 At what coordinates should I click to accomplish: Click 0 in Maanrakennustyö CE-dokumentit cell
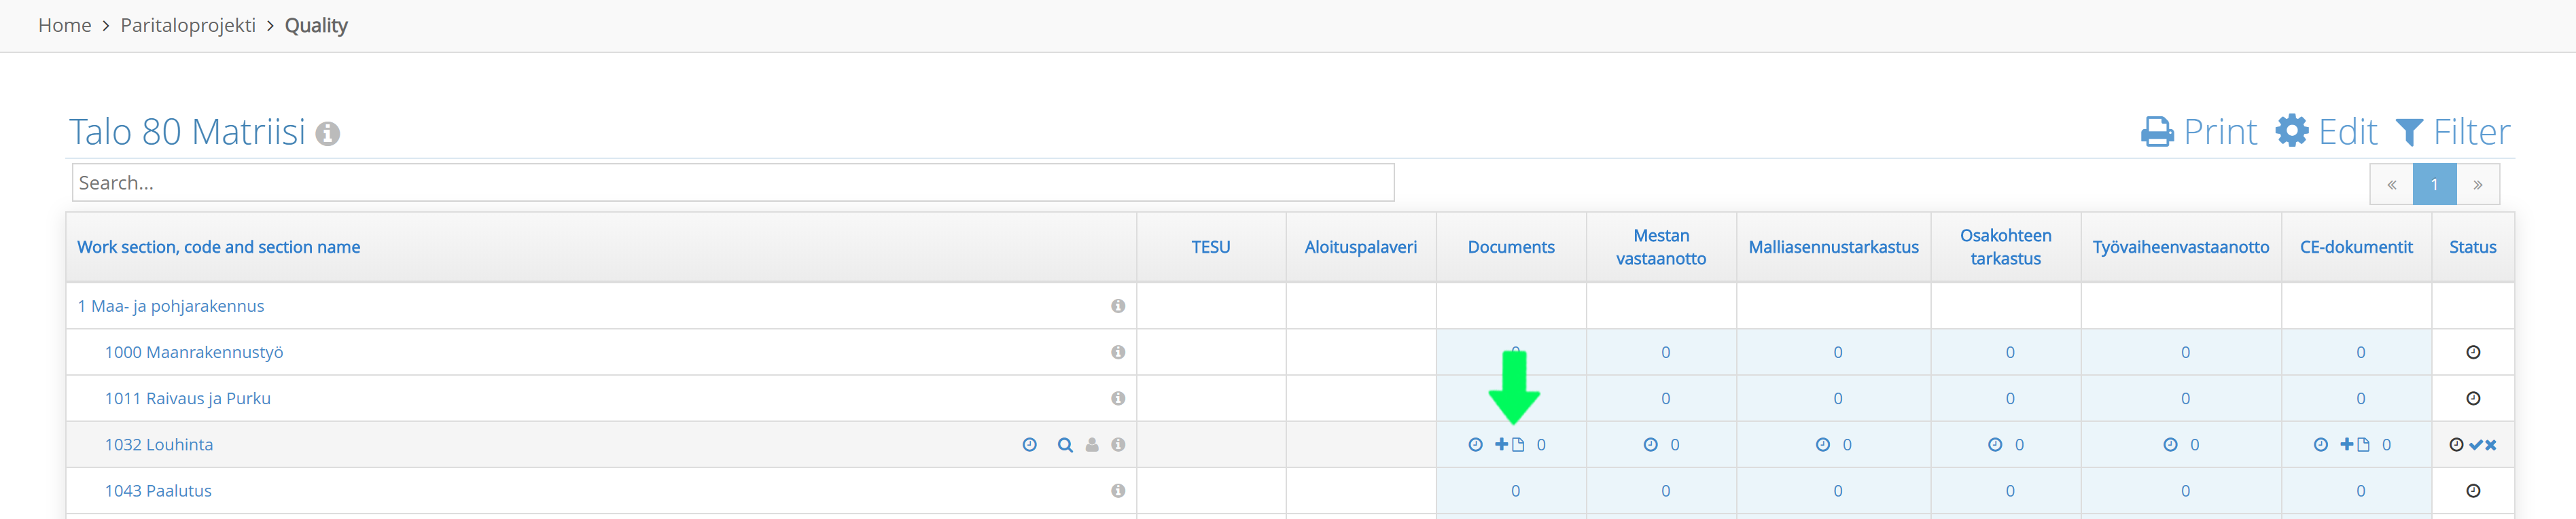[2361, 352]
